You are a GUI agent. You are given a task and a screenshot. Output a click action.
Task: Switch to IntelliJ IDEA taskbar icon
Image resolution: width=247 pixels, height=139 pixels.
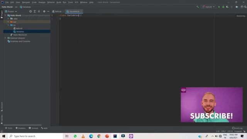click(x=115, y=136)
